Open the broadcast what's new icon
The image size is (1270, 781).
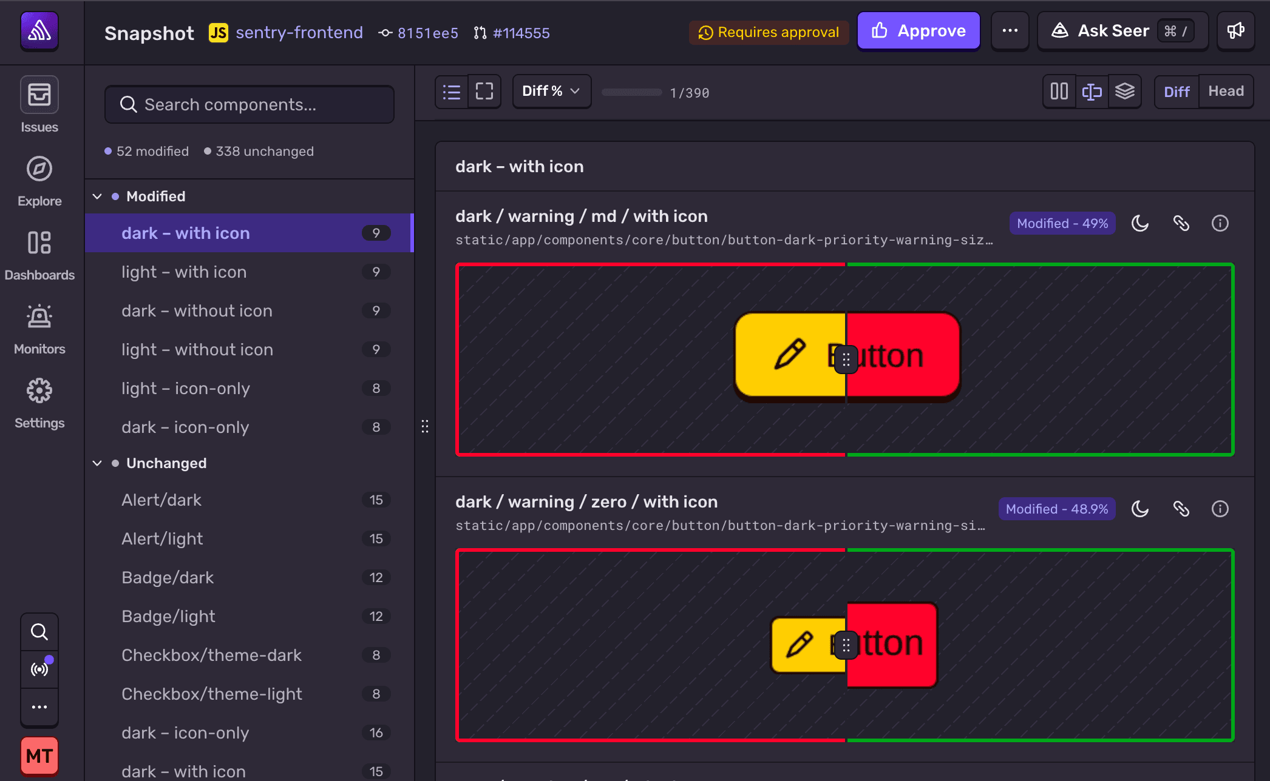coord(39,669)
